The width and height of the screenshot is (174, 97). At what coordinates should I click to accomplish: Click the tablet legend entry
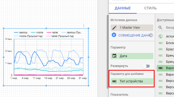pos(52,33)
